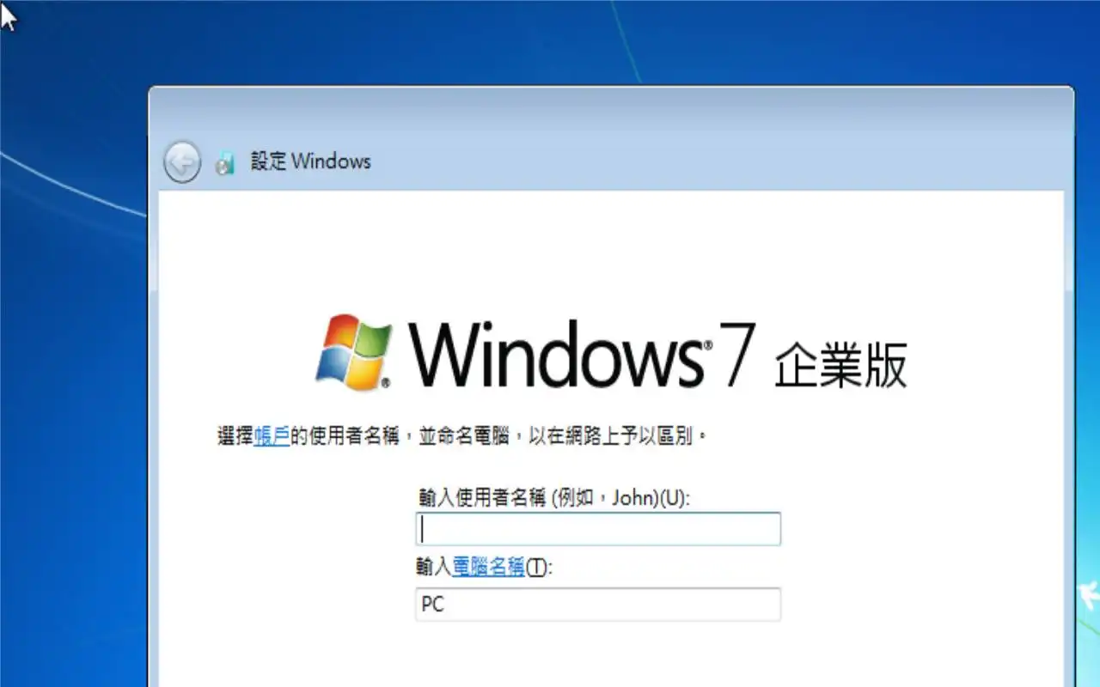Click the large 7 numeral in the logo

click(736, 353)
